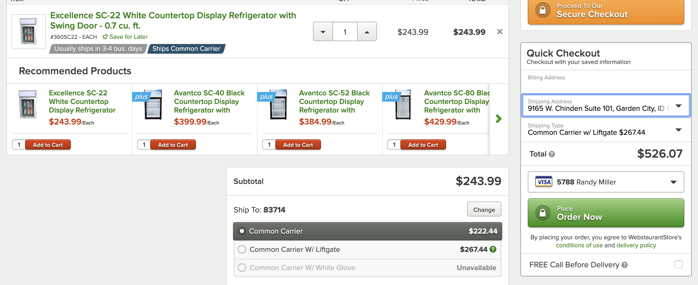The image size is (698, 285).
Task: Click the Avantco SC-80 product thumbnail
Action: [x=403, y=105]
